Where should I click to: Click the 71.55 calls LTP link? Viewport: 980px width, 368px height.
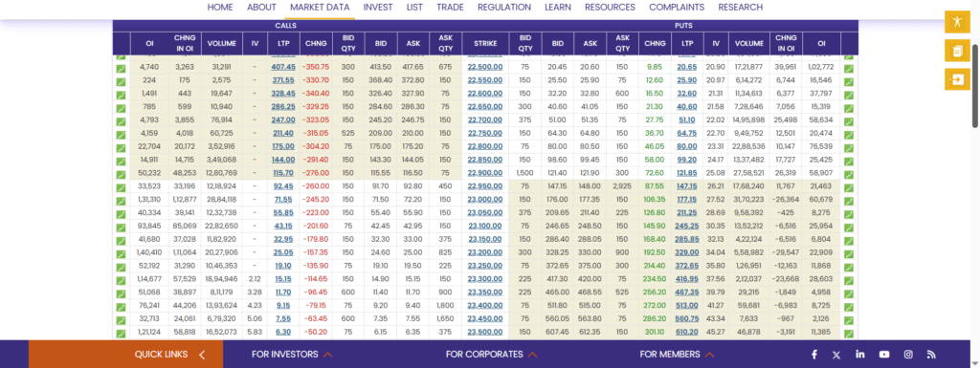(283, 200)
